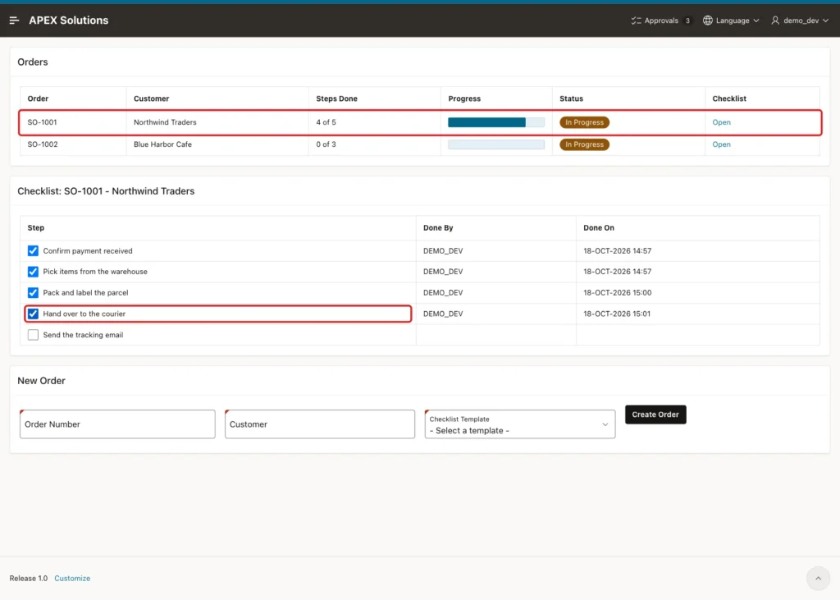
Task: Click the Approvals checklist icon
Action: tap(636, 21)
